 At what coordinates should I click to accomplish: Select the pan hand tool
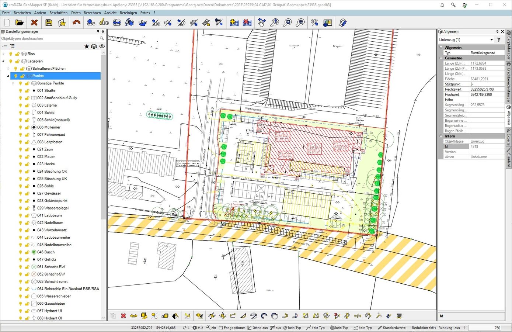(x=262, y=23)
